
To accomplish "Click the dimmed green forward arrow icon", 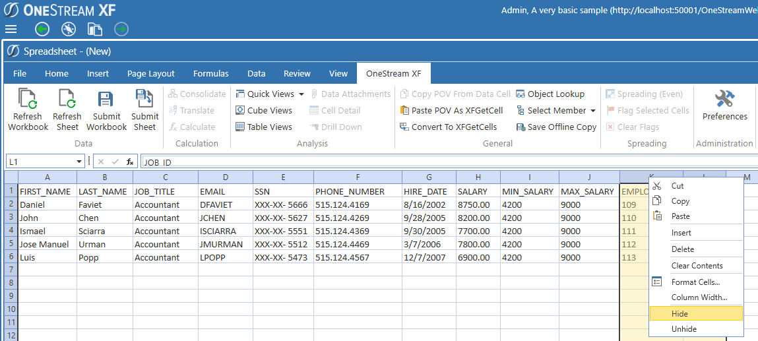I will click(121, 30).
